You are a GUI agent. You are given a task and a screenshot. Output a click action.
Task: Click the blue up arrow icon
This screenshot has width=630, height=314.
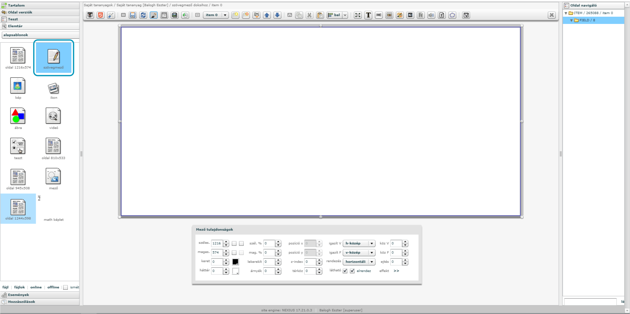click(x=267, y=15)
